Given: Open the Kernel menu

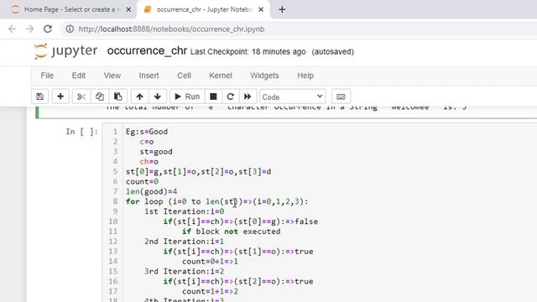Looking at the screenshot, I should tap(221, 75).
